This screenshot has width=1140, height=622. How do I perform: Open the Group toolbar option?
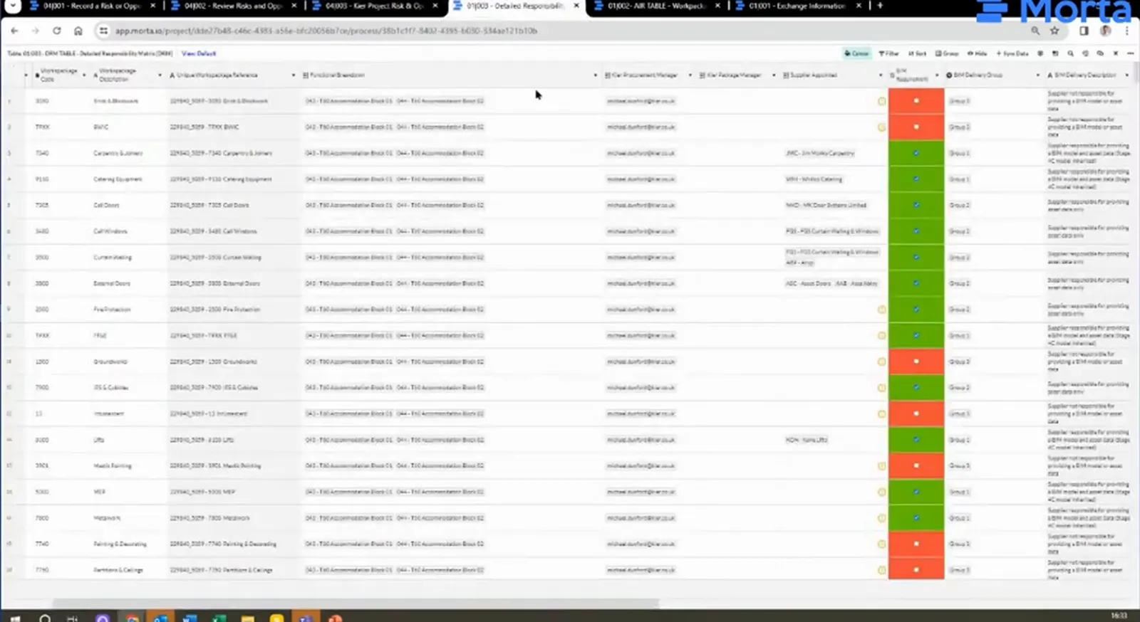947,53
